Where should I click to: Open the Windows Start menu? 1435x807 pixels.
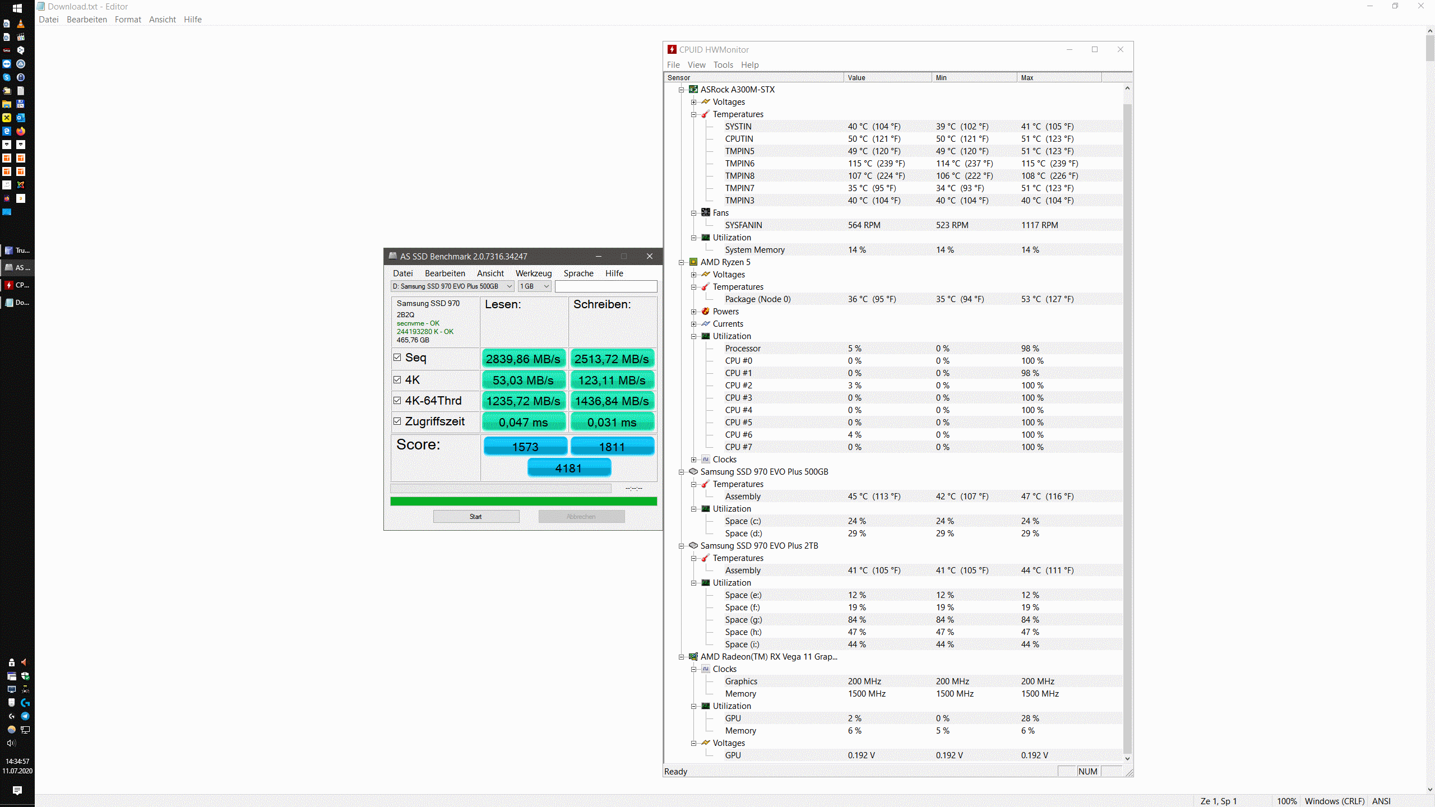(x=17, y=8)
